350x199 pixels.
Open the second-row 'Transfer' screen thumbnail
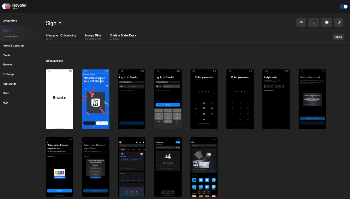[168, 167]
